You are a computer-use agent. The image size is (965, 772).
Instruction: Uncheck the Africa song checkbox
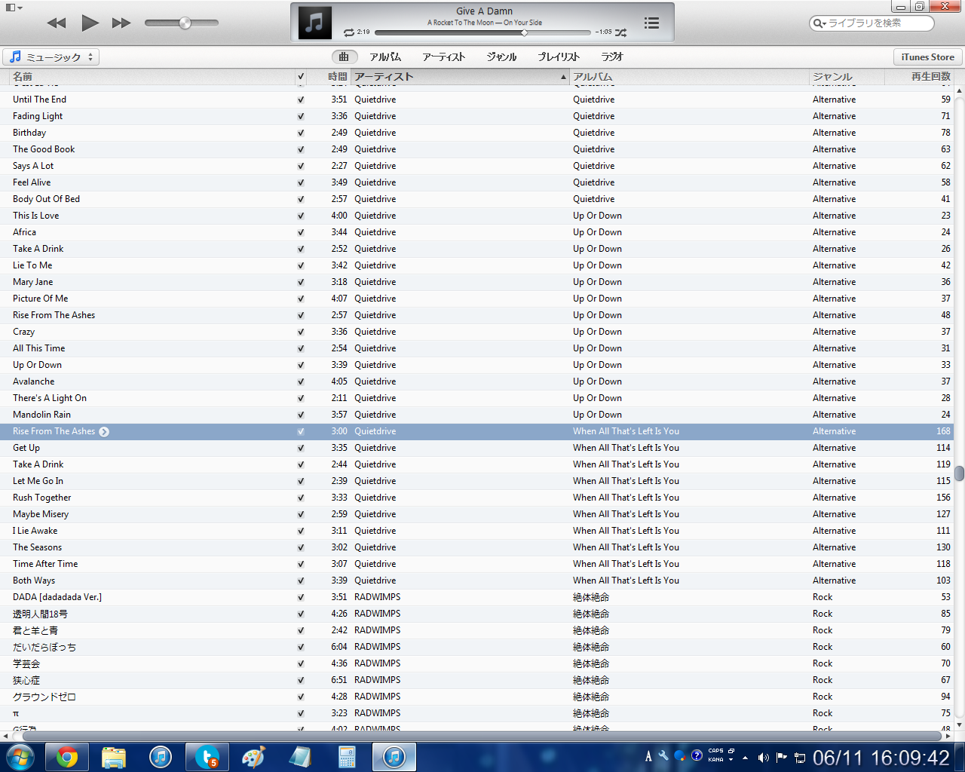pyautogui.click(x=301, y=232)
